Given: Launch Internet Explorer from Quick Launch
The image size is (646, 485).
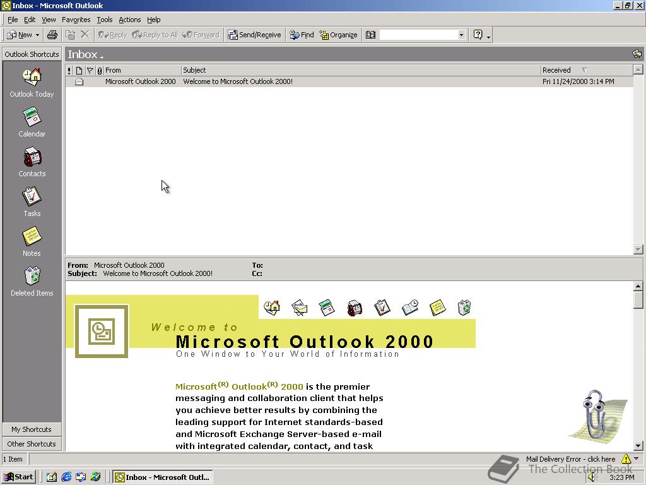Looking at the screenshot, I should (x=66, y=477).
